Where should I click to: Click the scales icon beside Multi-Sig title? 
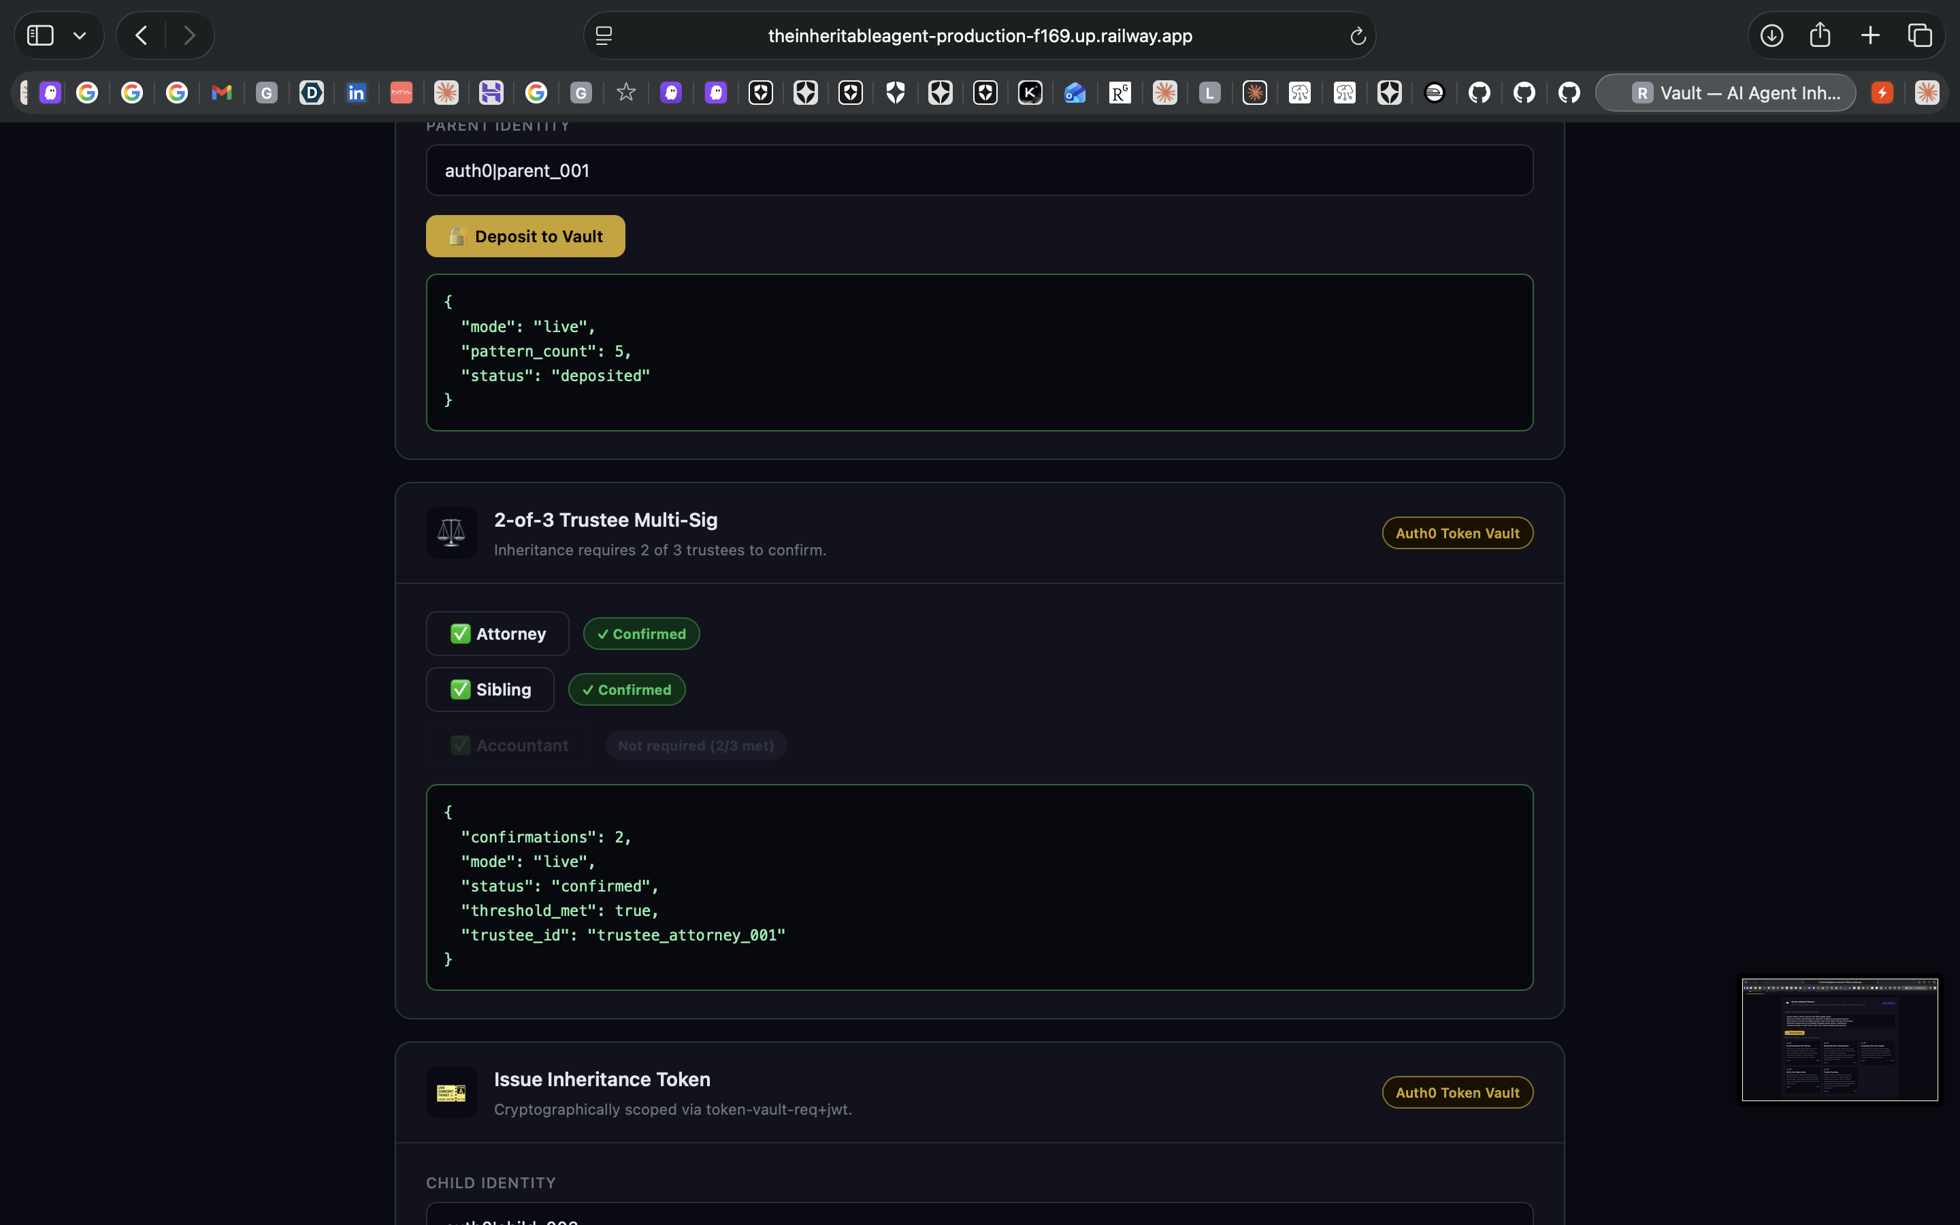[x=451, y=532]
